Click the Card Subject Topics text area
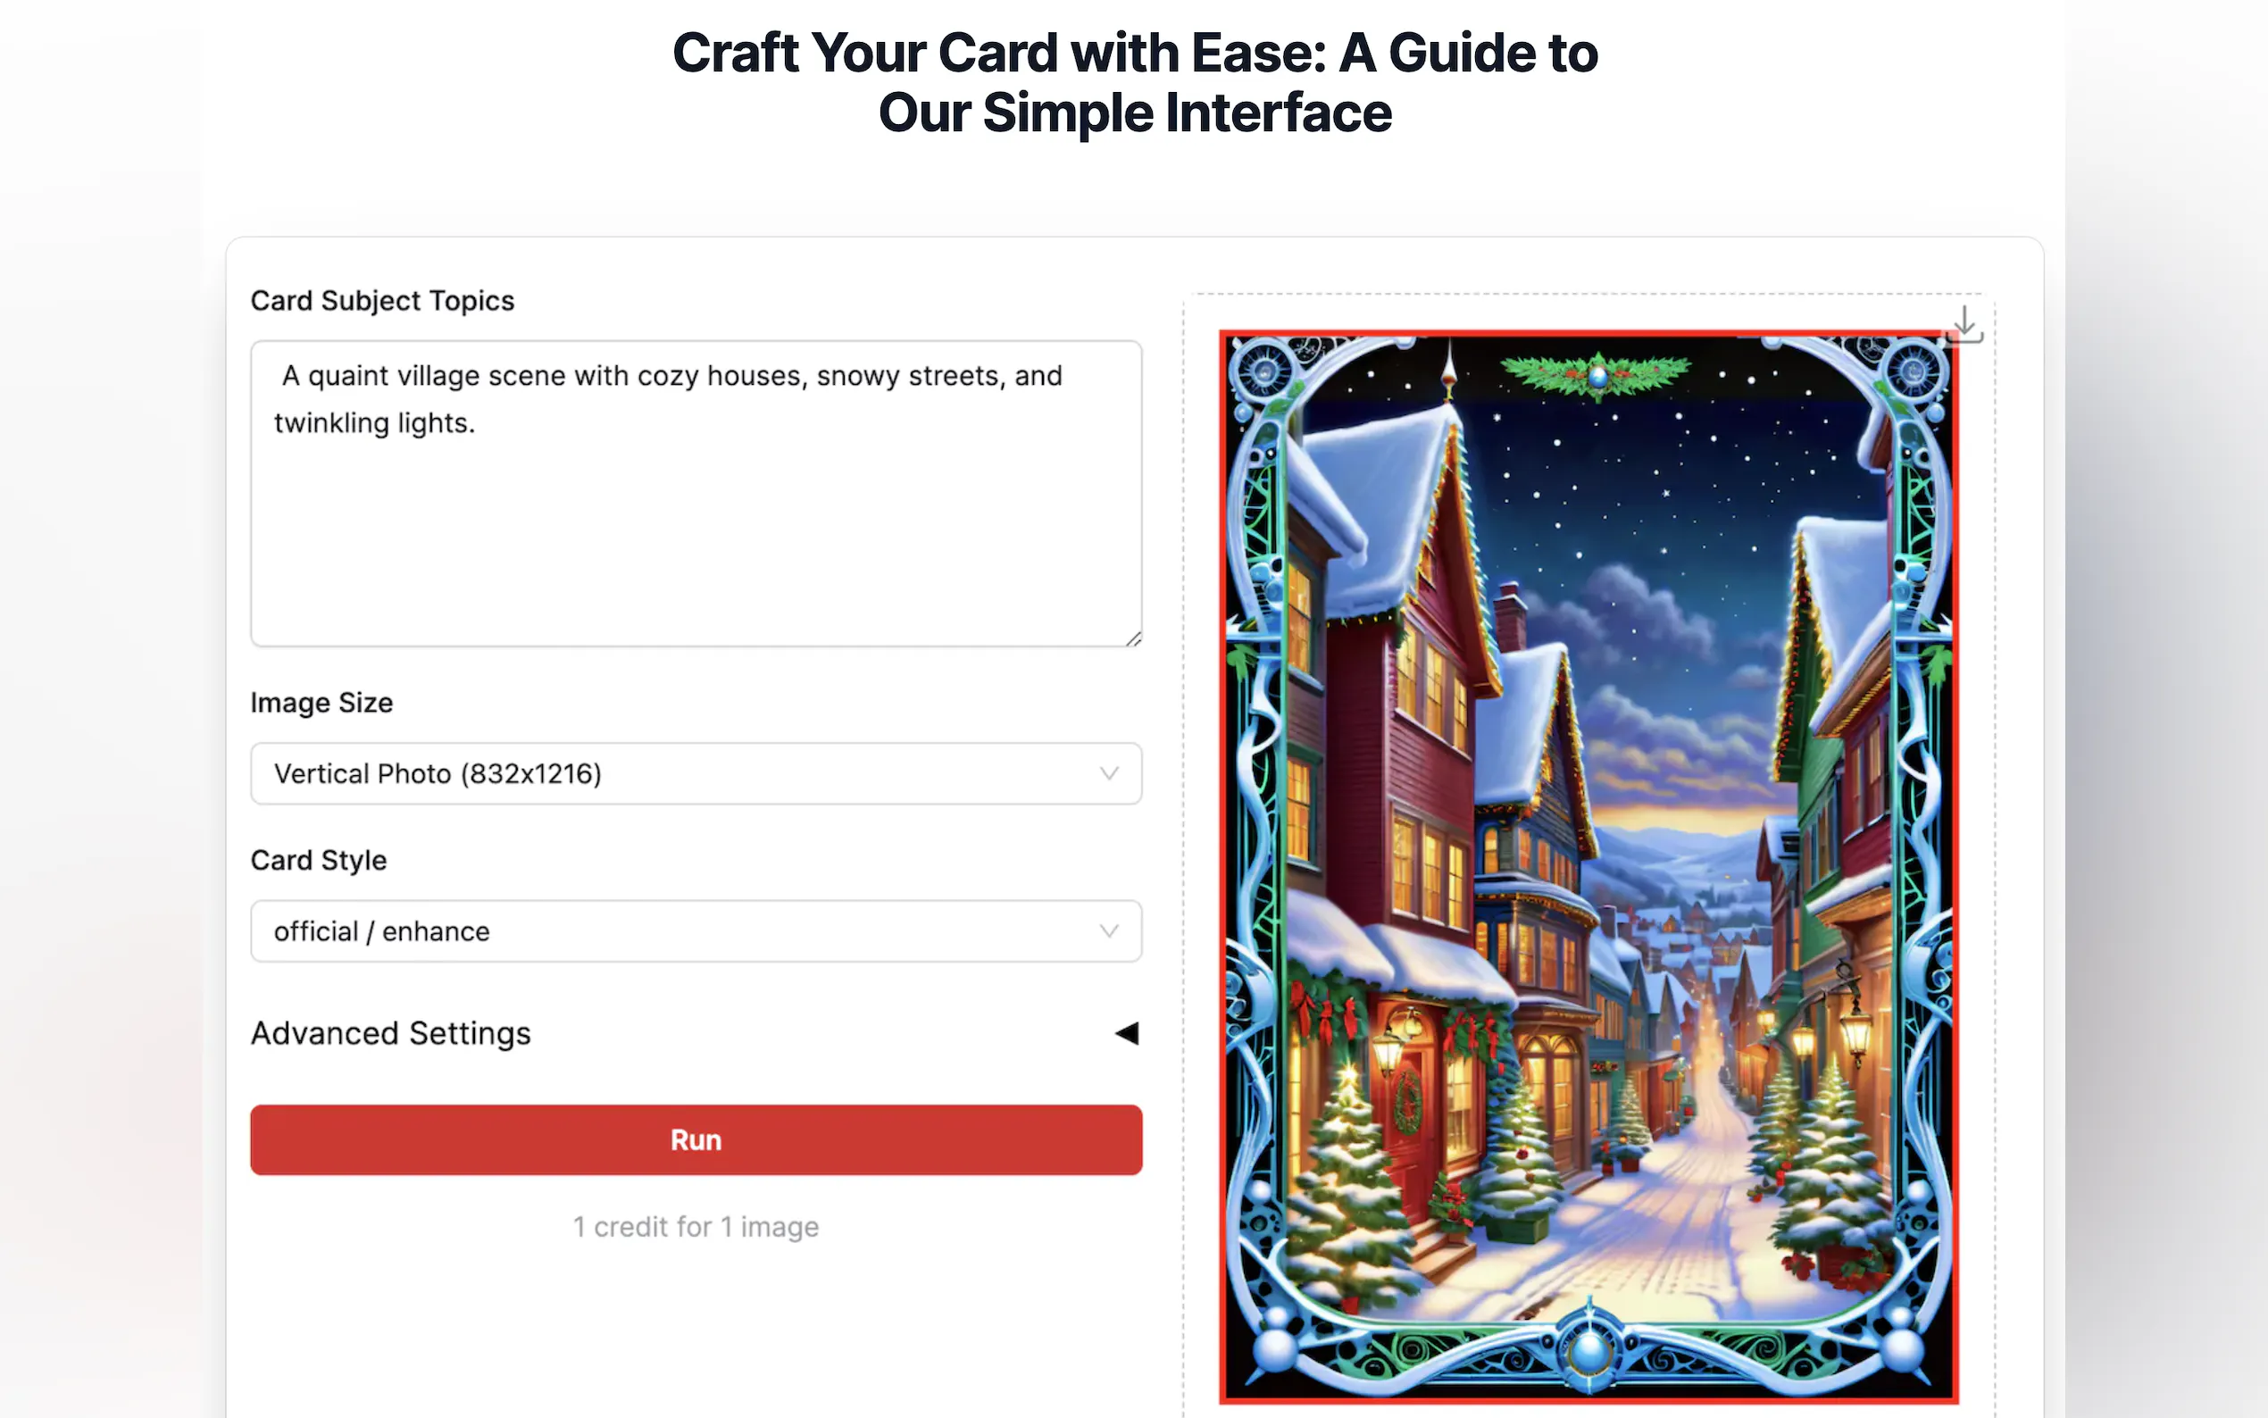The height and width of the screenshot is (1418, 2268). coord(696,493)
